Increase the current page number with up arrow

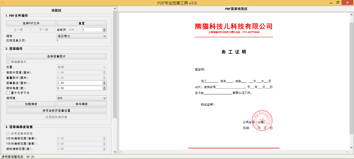pyautogui.click(x=104, y=29)
